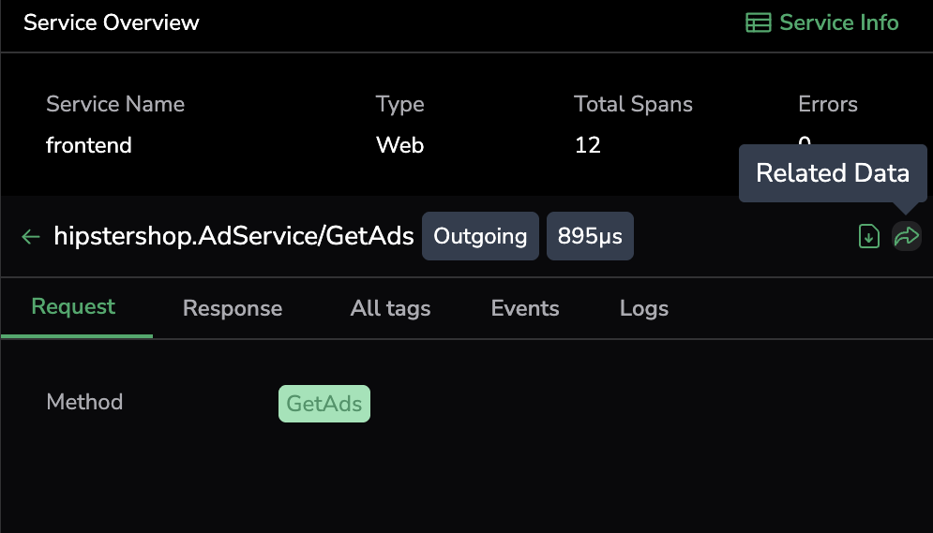Click the Service Overview heading
933x533 pixels.
pos(112,22)
